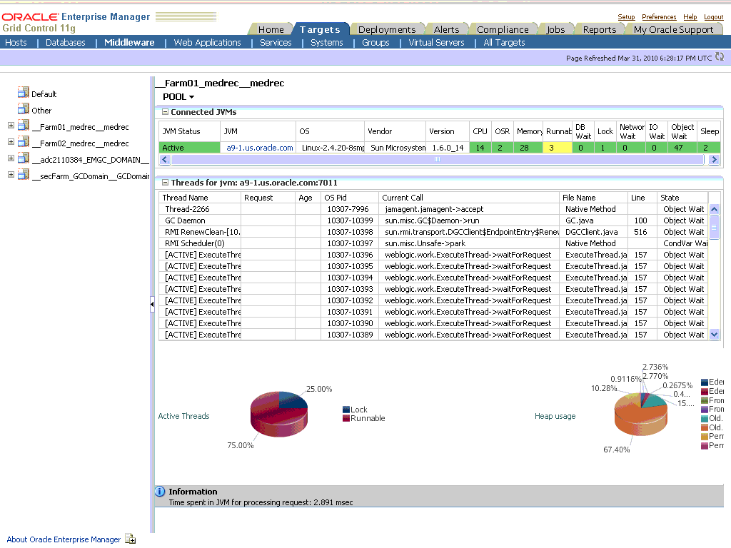This screenshot has height=548, width=731.
Task: Click the document icon beside About Oracle Enterprise Manager
Action: click(x=131, y=539)
